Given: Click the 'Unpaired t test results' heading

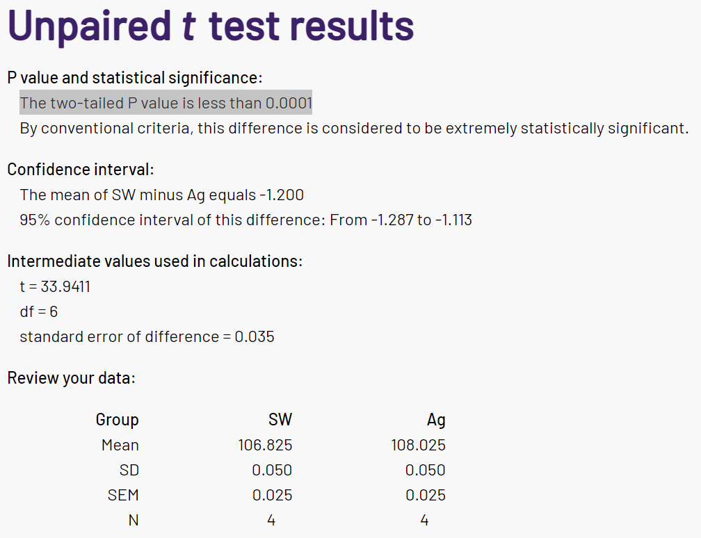Looking at the screenshot, I should point(211,26).
